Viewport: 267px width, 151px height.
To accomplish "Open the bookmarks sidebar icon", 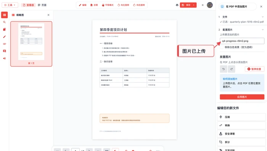I will point(5,29).
